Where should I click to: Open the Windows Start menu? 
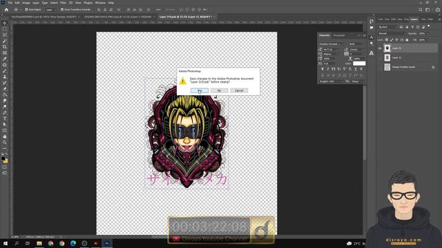[x=6, y=243]
